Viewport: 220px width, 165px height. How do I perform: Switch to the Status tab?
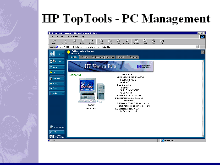(85, 57)
